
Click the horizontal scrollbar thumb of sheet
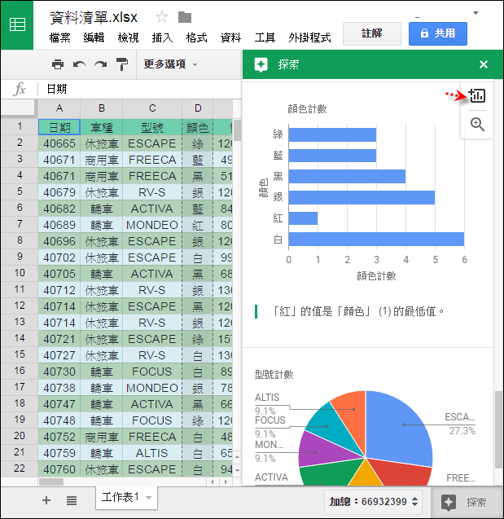[x=51, y=482]
